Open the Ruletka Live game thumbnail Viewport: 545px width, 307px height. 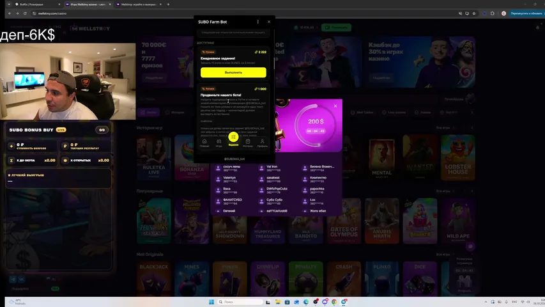coord(153,158)
